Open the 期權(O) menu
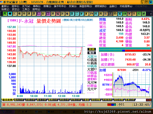Screen dimensions: 153x114 point(47,6)
